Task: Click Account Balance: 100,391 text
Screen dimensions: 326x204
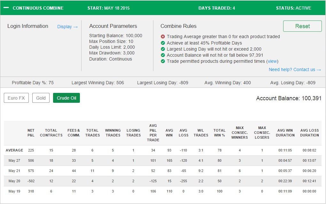Action: pos(289,98)
